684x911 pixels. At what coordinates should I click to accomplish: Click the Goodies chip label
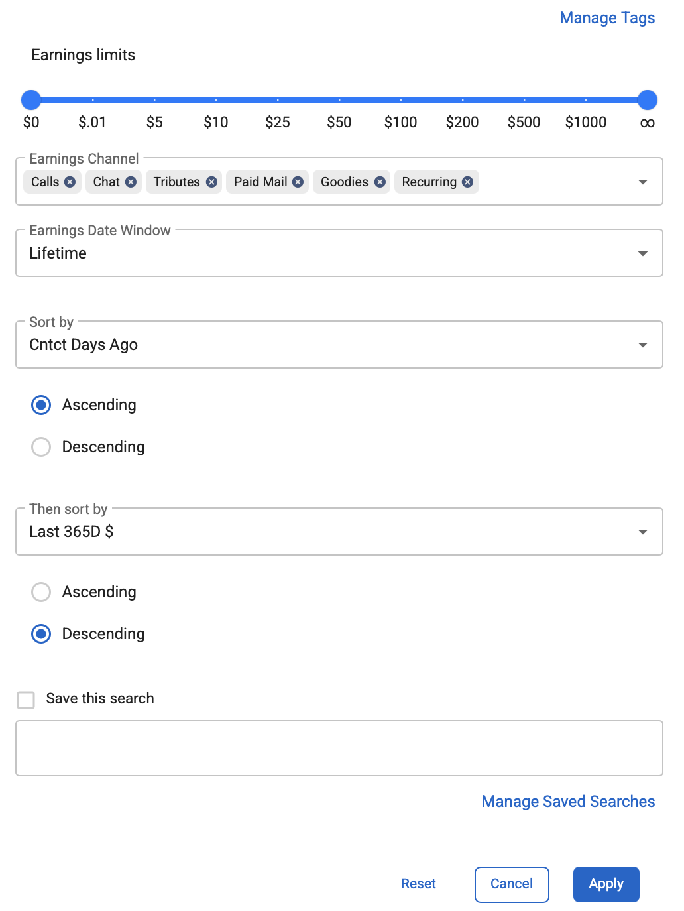345,182
